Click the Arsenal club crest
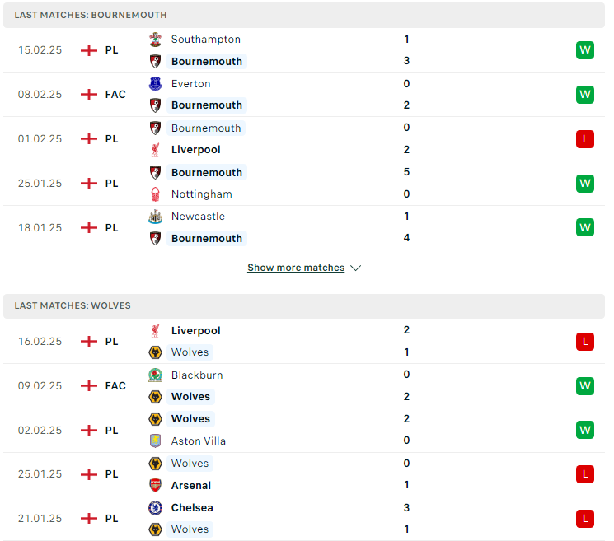The image size is (614, 541). 156,485
